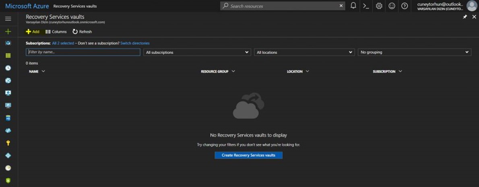479x187 pixels.
Task: Launch Cloud Shell from top bar
Action: [x=365, y=6]
